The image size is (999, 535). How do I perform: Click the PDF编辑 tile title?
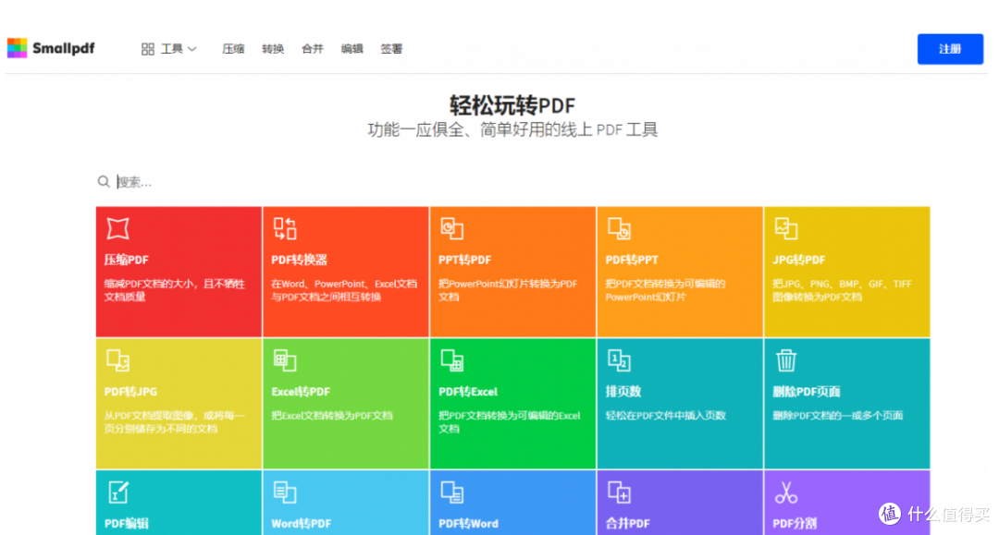pos(126,524)
